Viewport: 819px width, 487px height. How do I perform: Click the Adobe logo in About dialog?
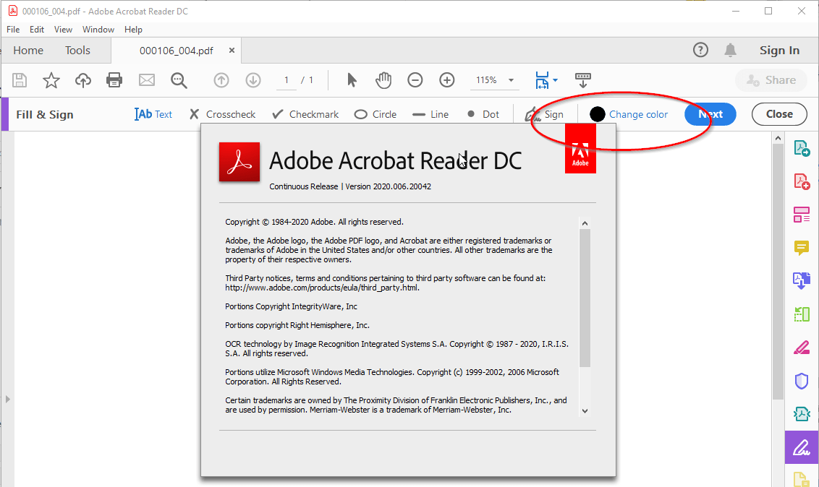tap(580, 149)
